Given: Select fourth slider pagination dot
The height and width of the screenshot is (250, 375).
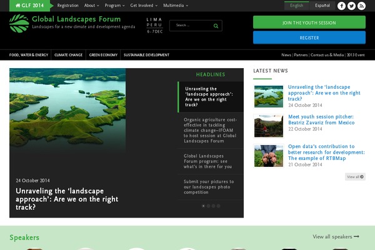Looking at the screenshot, I should [218, 206].
